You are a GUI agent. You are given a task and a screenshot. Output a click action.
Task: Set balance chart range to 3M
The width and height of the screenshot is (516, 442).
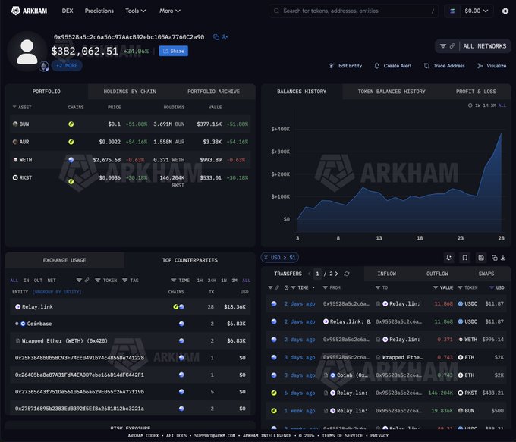[x=493, y=105]
